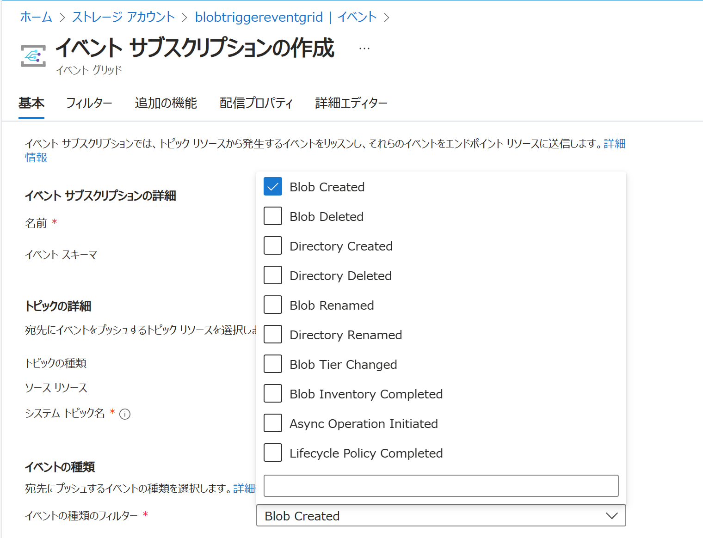Tick the Directory Deleted checkbox
This screenshot has height=538, width=703.
click(273, 275)
